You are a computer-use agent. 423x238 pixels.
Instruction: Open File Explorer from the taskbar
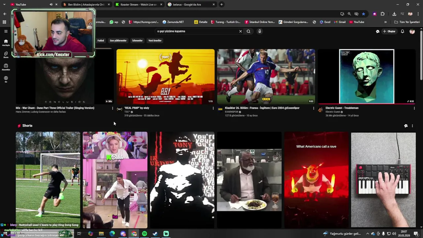pos(101,234)
